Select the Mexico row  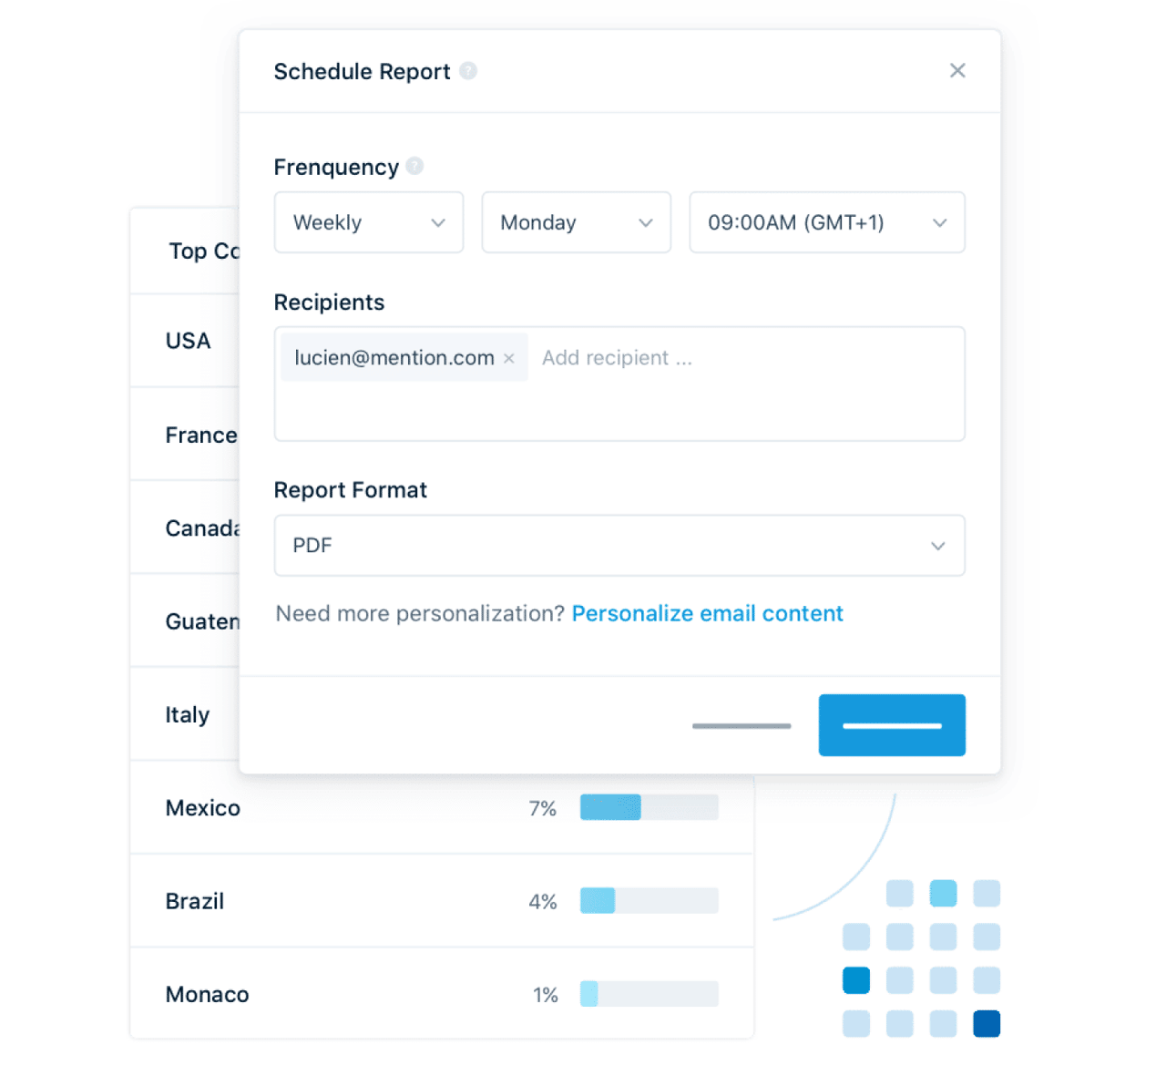(x=442, y=808)
